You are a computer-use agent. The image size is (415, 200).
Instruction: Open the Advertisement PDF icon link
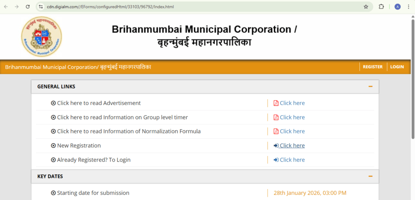click(x=276, y=103)
